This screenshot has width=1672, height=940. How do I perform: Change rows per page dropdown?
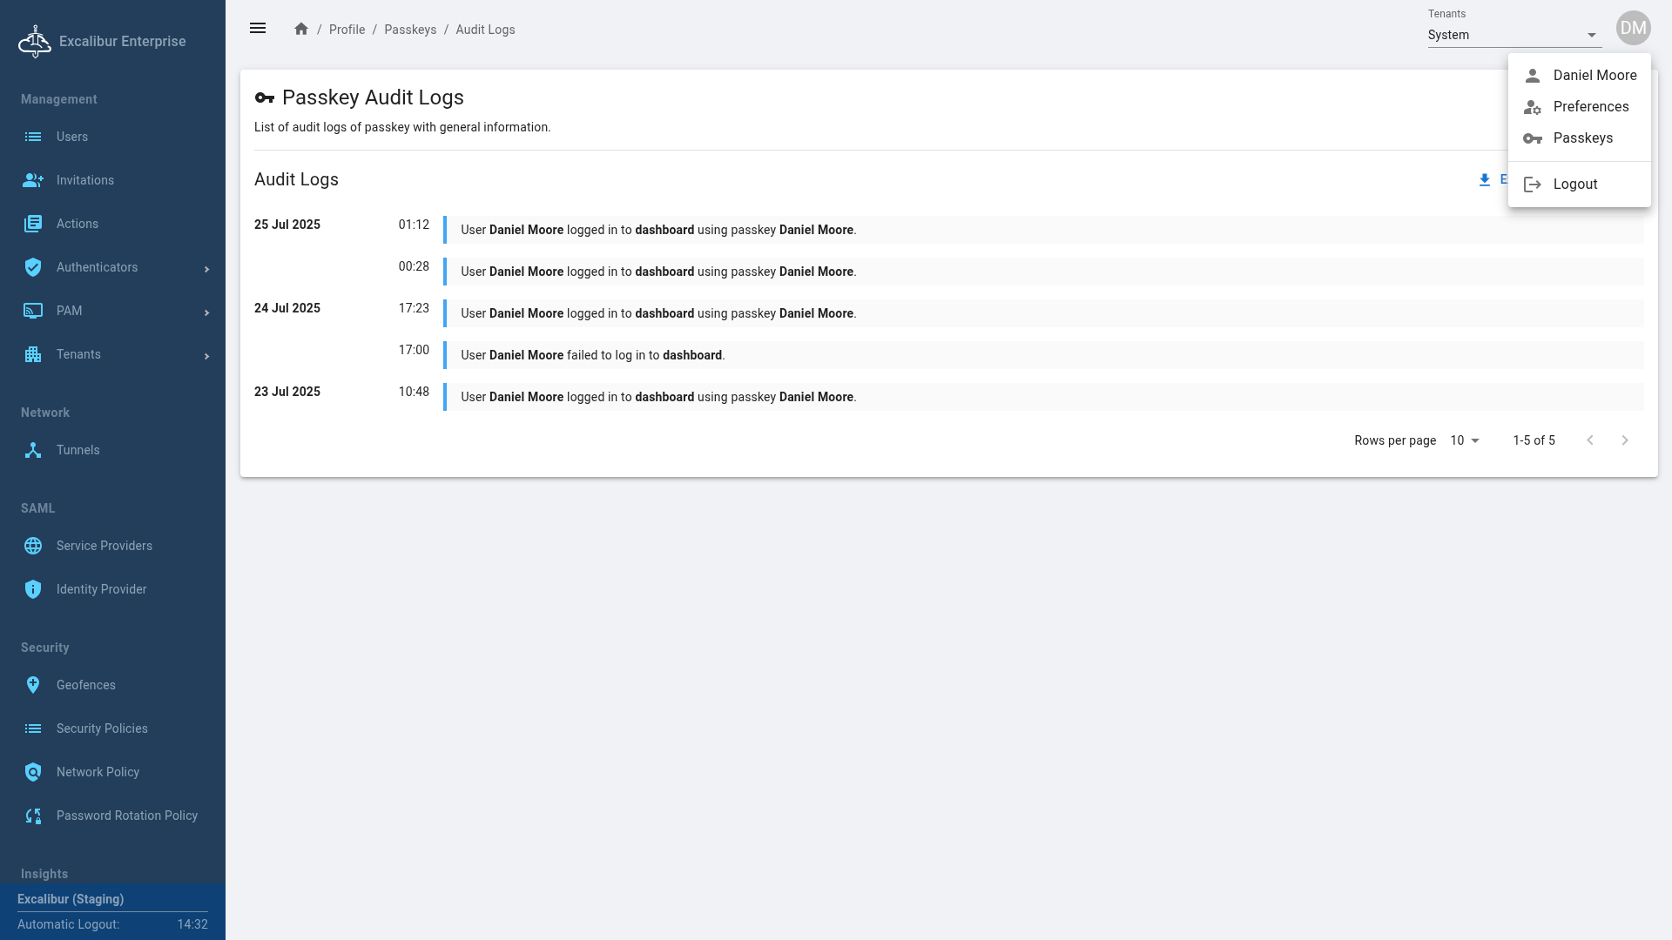tap(1465, 440)
